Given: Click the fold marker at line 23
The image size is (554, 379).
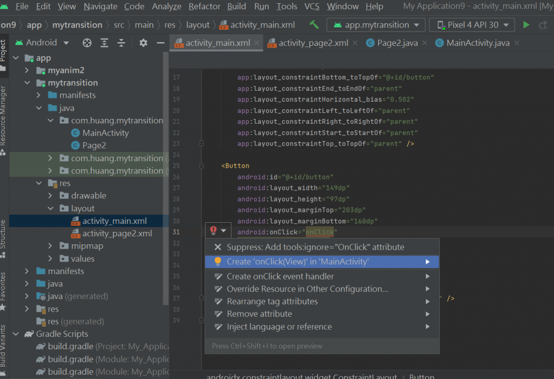Looking at the screenshot, I should click(x=201, y=143).
